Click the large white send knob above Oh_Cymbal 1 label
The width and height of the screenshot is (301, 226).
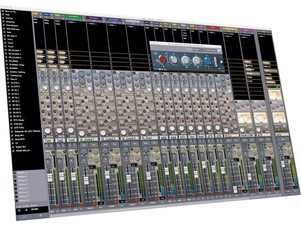(x=82, y=133)
